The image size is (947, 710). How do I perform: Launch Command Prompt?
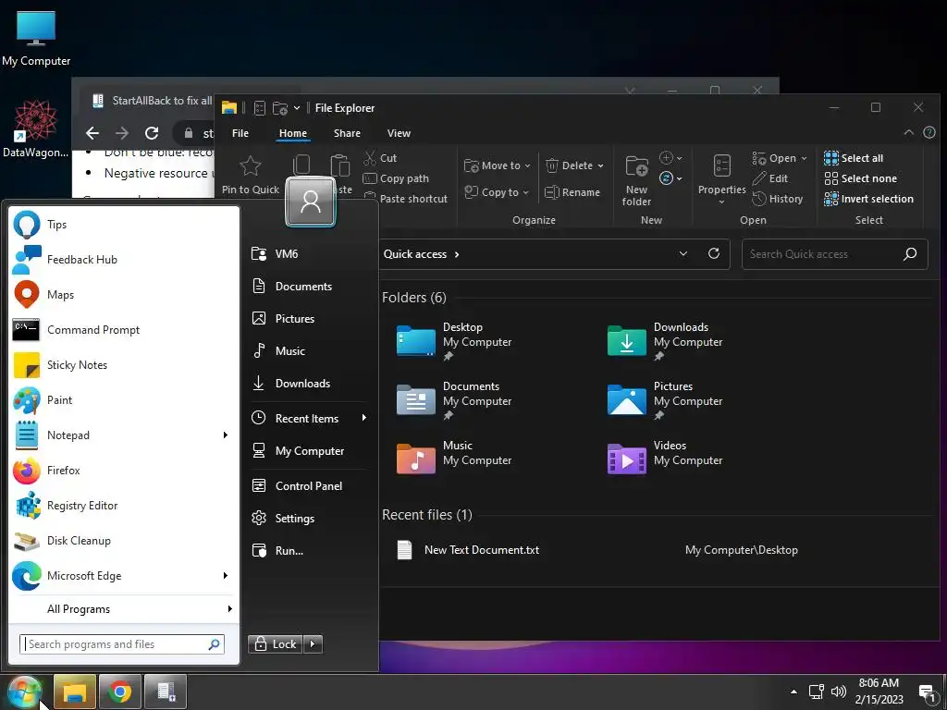[x=124, y=330]
